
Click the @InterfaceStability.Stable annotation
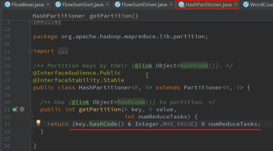pos(79,80)
